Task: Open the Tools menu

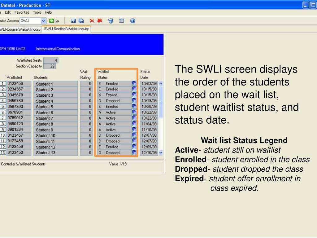Action: (37, 12)
